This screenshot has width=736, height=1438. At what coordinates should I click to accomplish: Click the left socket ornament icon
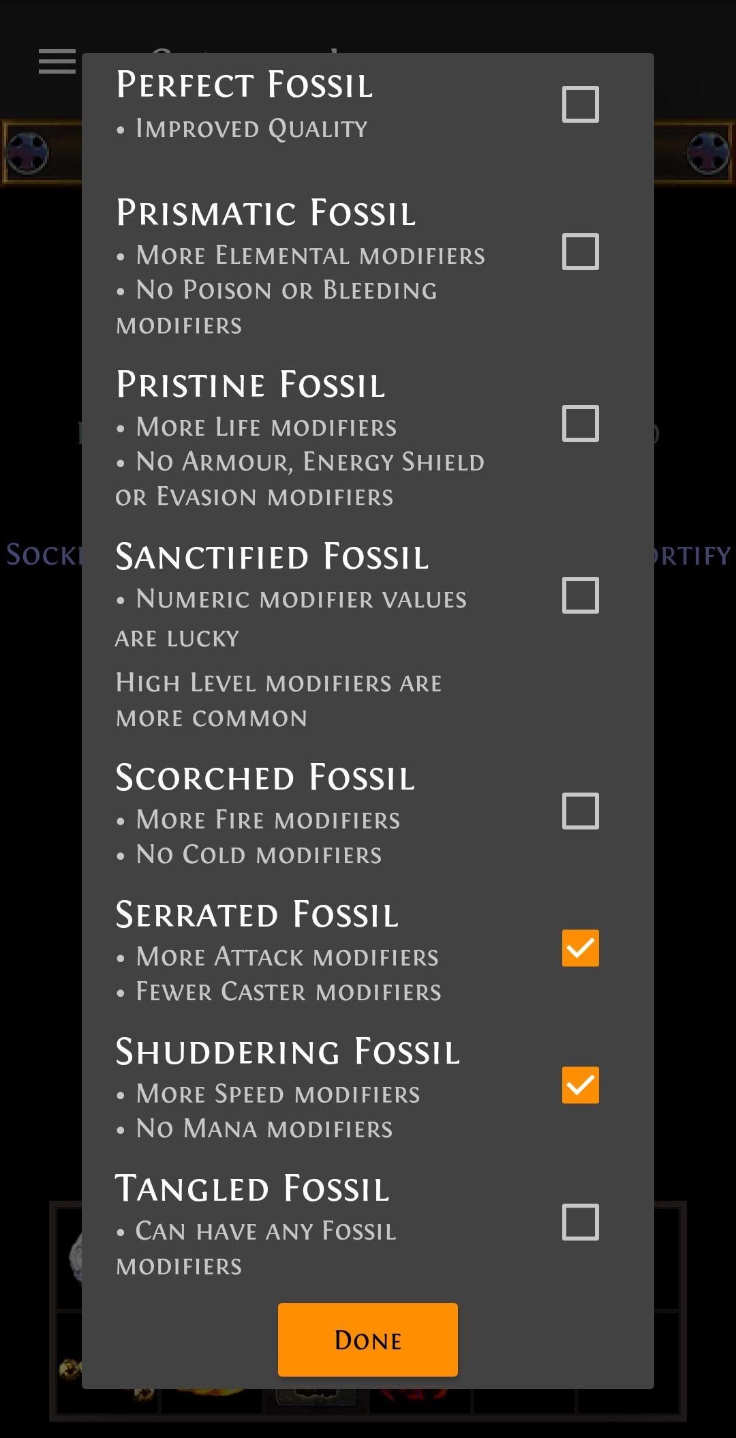click(x=29, y=153)
